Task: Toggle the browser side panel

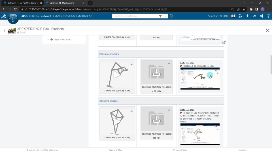Action: coord(257,9)
